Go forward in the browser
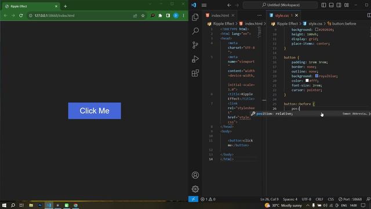This screenshot has width=371, height=209. click(x=13, y=16)
